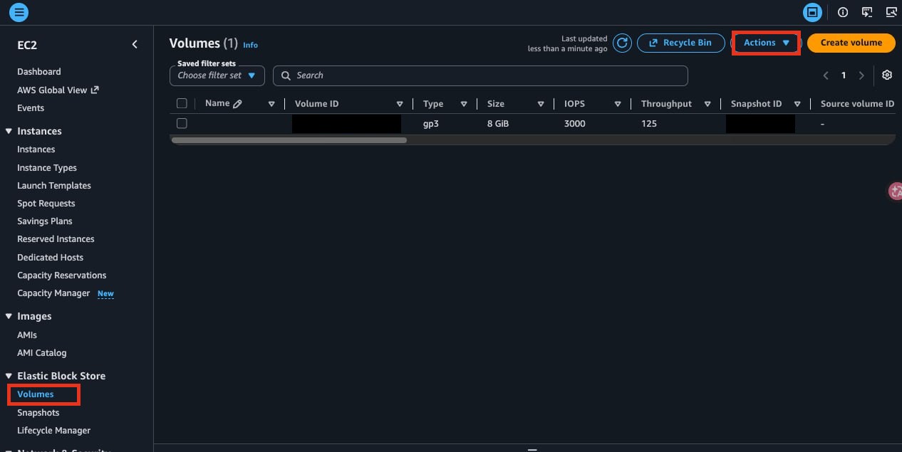Click the Name column edit pencil icon
Image resolution: width=902 pixels, height=452 pixels.
coord(237,104)
